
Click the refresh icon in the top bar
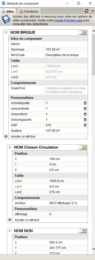[86, 11]
